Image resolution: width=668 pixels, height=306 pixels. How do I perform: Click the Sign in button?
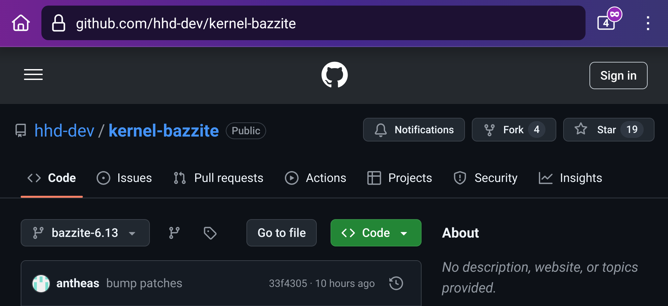[x=618, y=75]
